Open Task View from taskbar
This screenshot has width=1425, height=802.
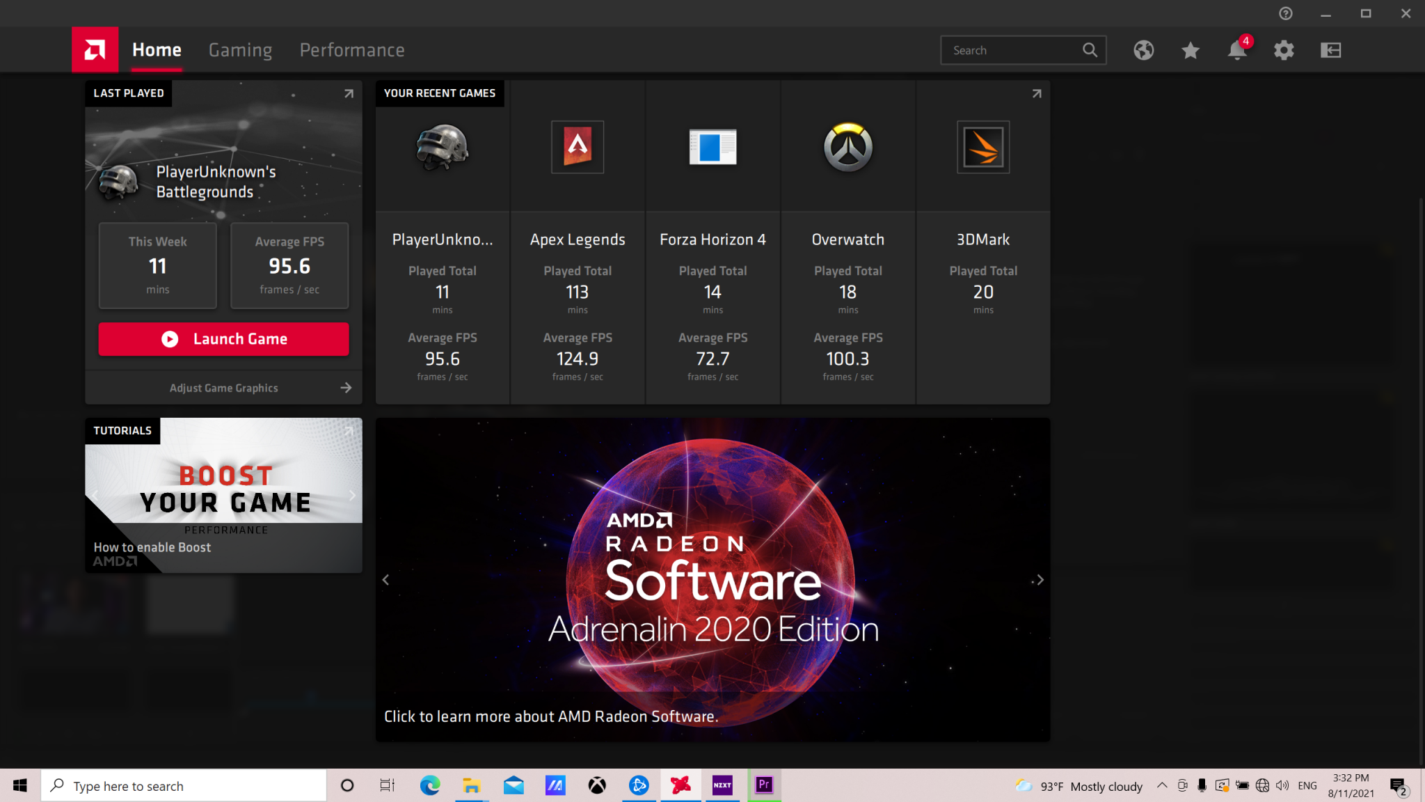(x=388, y=786)
